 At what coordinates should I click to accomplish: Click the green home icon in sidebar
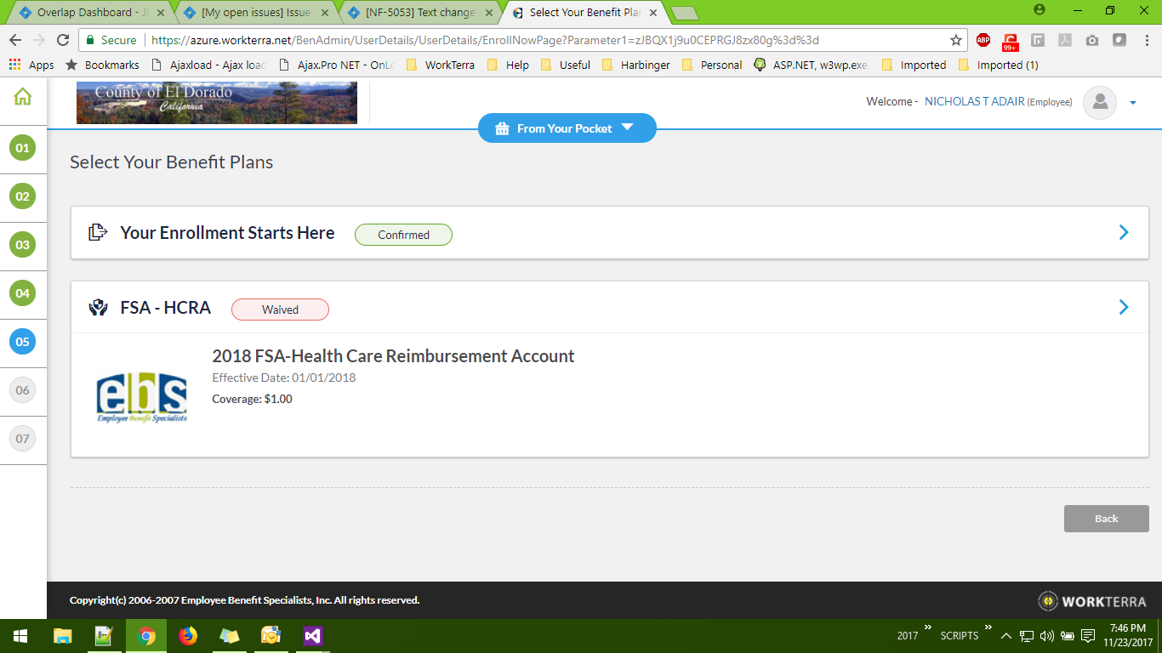click(x=23, y=97)
